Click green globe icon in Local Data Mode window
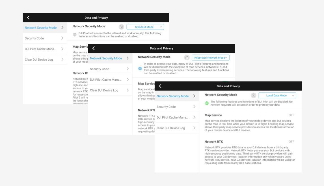 click(207, 103)
